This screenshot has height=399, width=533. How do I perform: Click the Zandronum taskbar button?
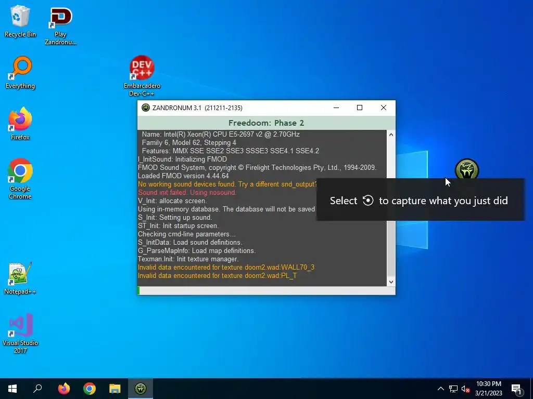point(141,389)
